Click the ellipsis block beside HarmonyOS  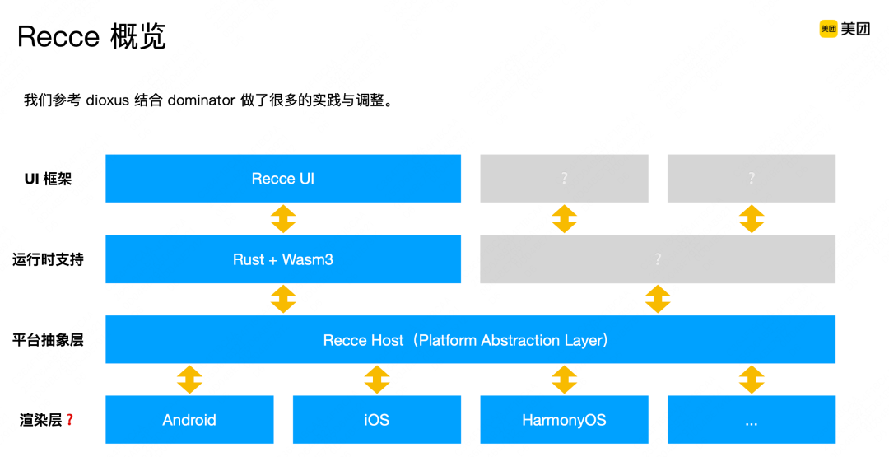coord(752,420)
